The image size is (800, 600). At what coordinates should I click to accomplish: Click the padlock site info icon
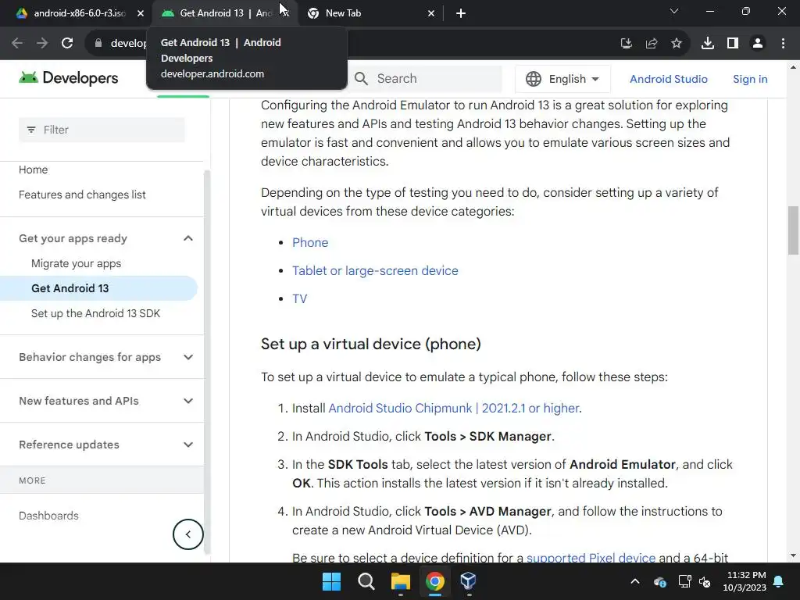[98, 44]
